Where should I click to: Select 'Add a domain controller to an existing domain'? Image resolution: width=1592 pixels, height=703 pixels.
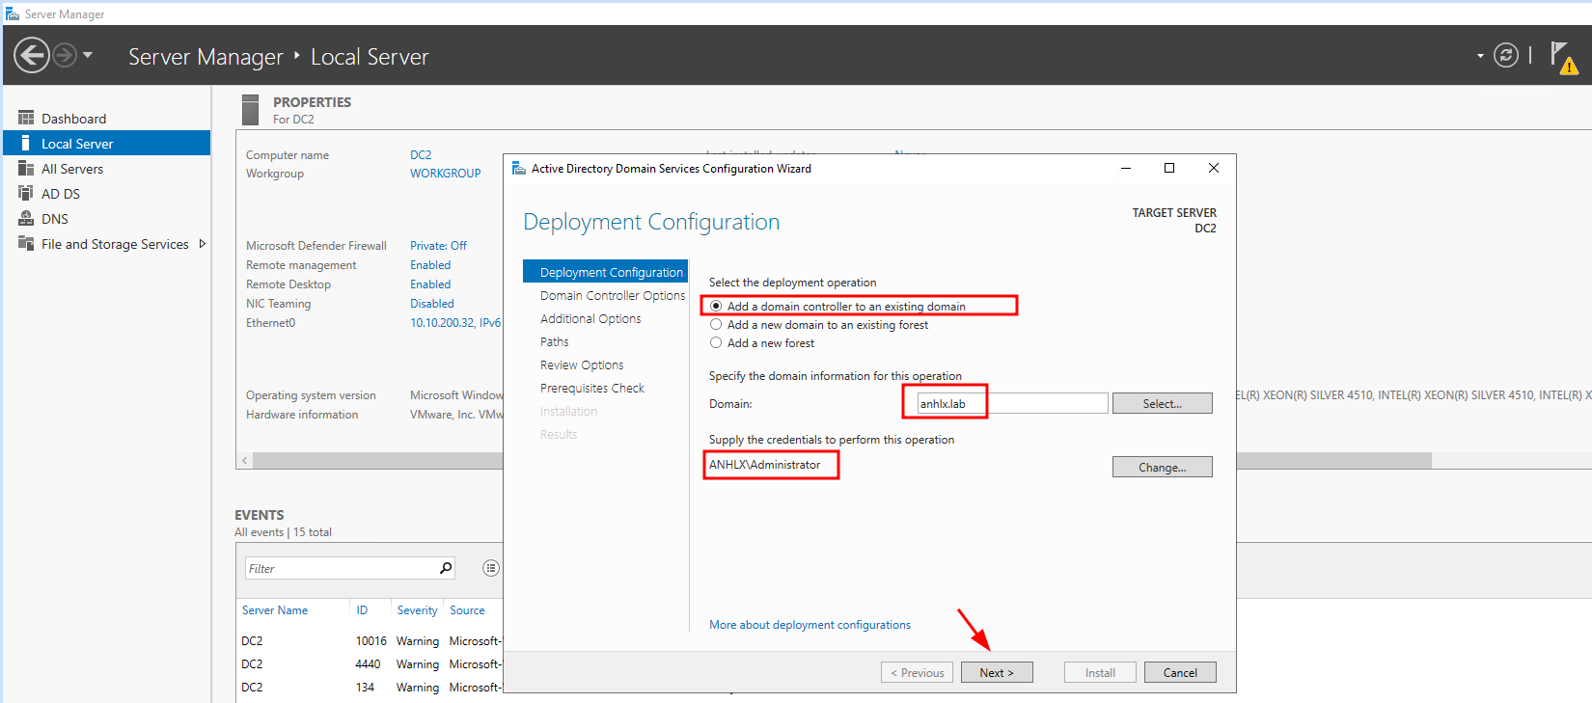coord(716,307)
